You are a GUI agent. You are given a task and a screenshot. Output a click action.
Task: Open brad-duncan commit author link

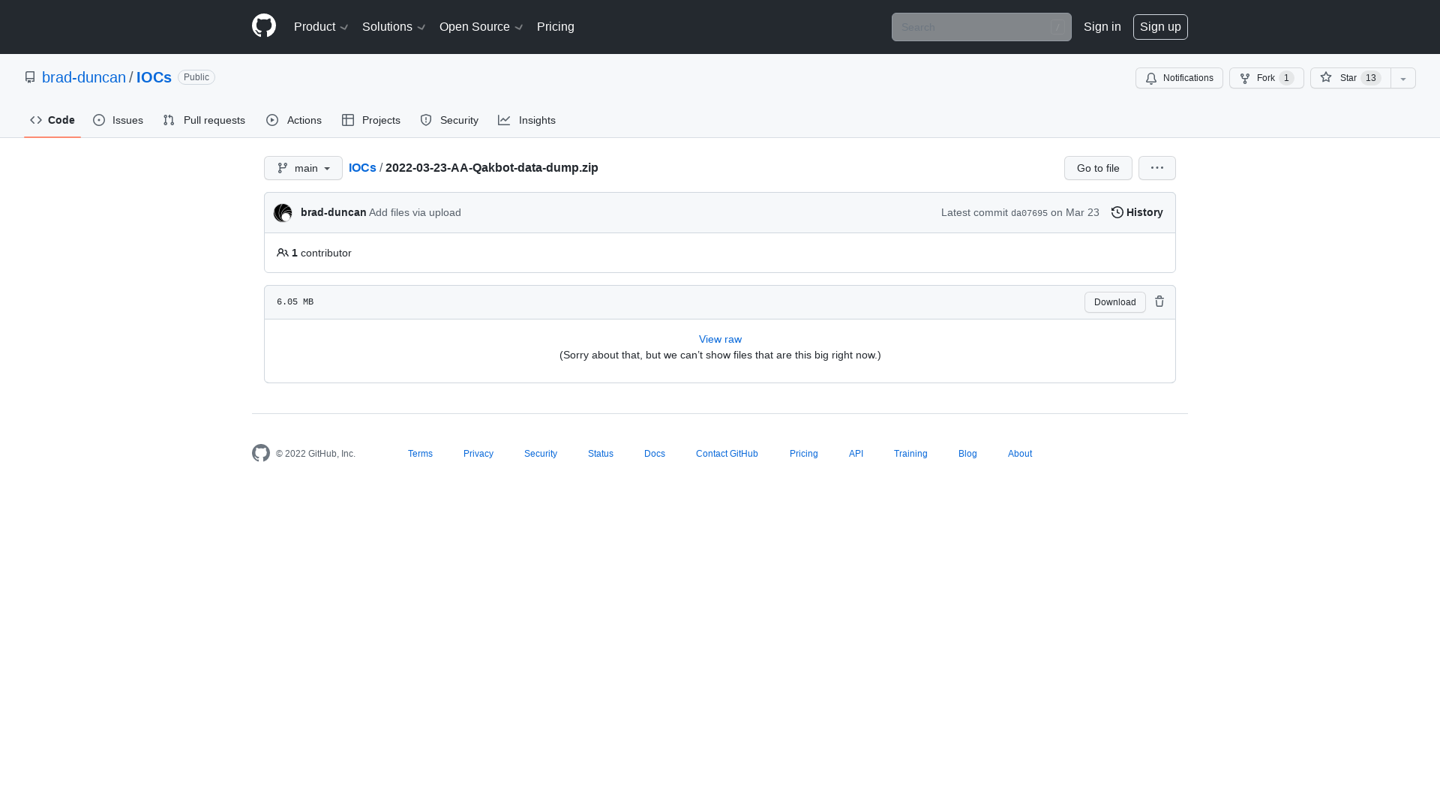pos(333,213)
